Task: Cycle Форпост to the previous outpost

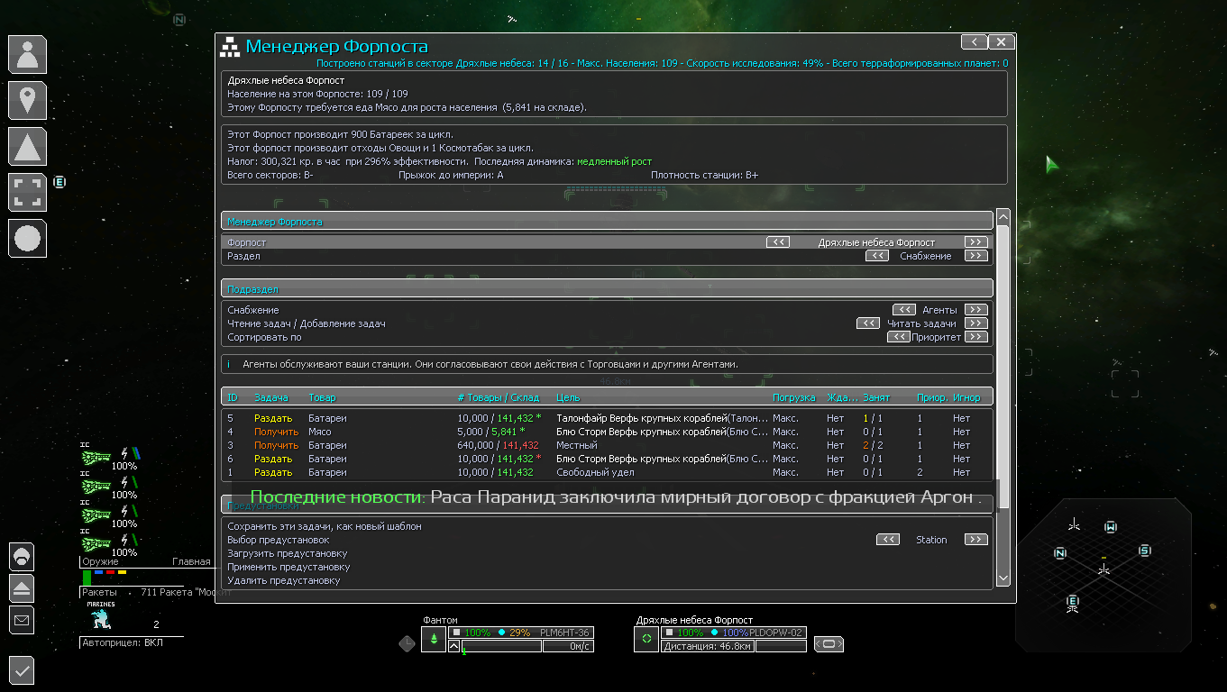Action: click(778, 242)
